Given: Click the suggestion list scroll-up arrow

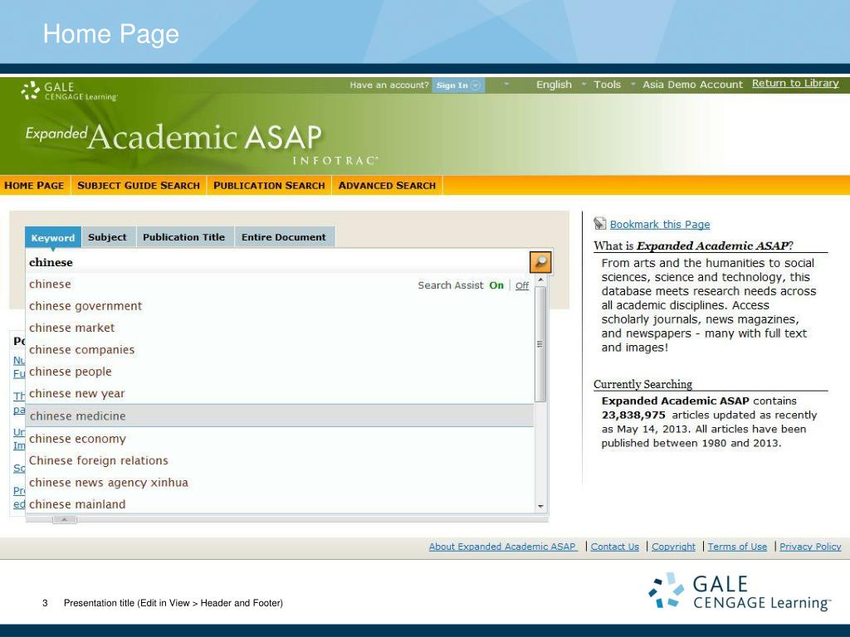Looking at the screenshot, I should (x=540, y=280).
